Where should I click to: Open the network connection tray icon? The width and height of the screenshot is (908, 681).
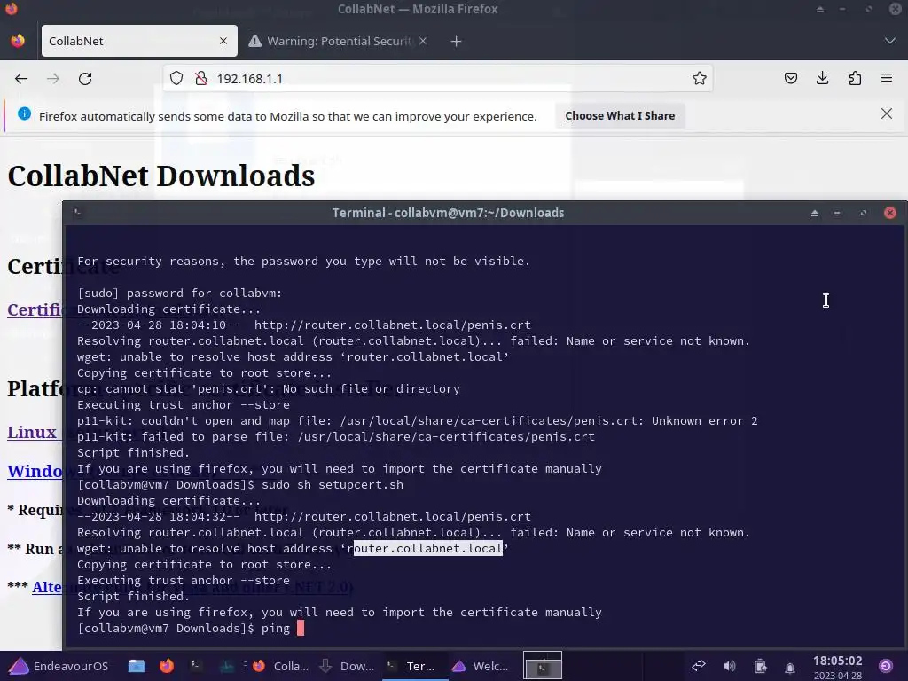pos(699,666)
